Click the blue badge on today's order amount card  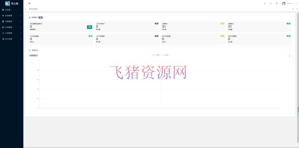91,36
